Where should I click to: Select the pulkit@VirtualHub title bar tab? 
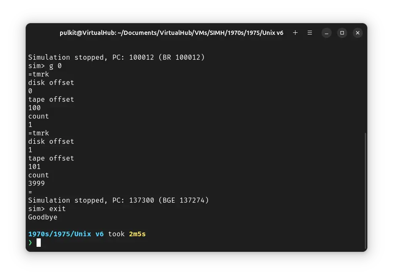pos(171,33)
